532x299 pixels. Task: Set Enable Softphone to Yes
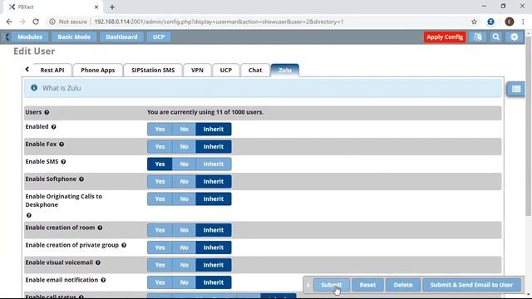point(160,181)
